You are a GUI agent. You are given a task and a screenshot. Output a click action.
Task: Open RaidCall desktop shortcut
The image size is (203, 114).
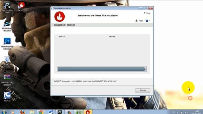[x=7, y=97]
